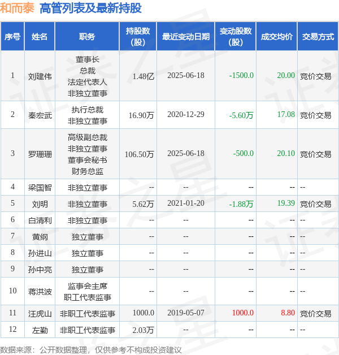Click the name 白清利
This screenshot has height=355, width=339.
40,220
